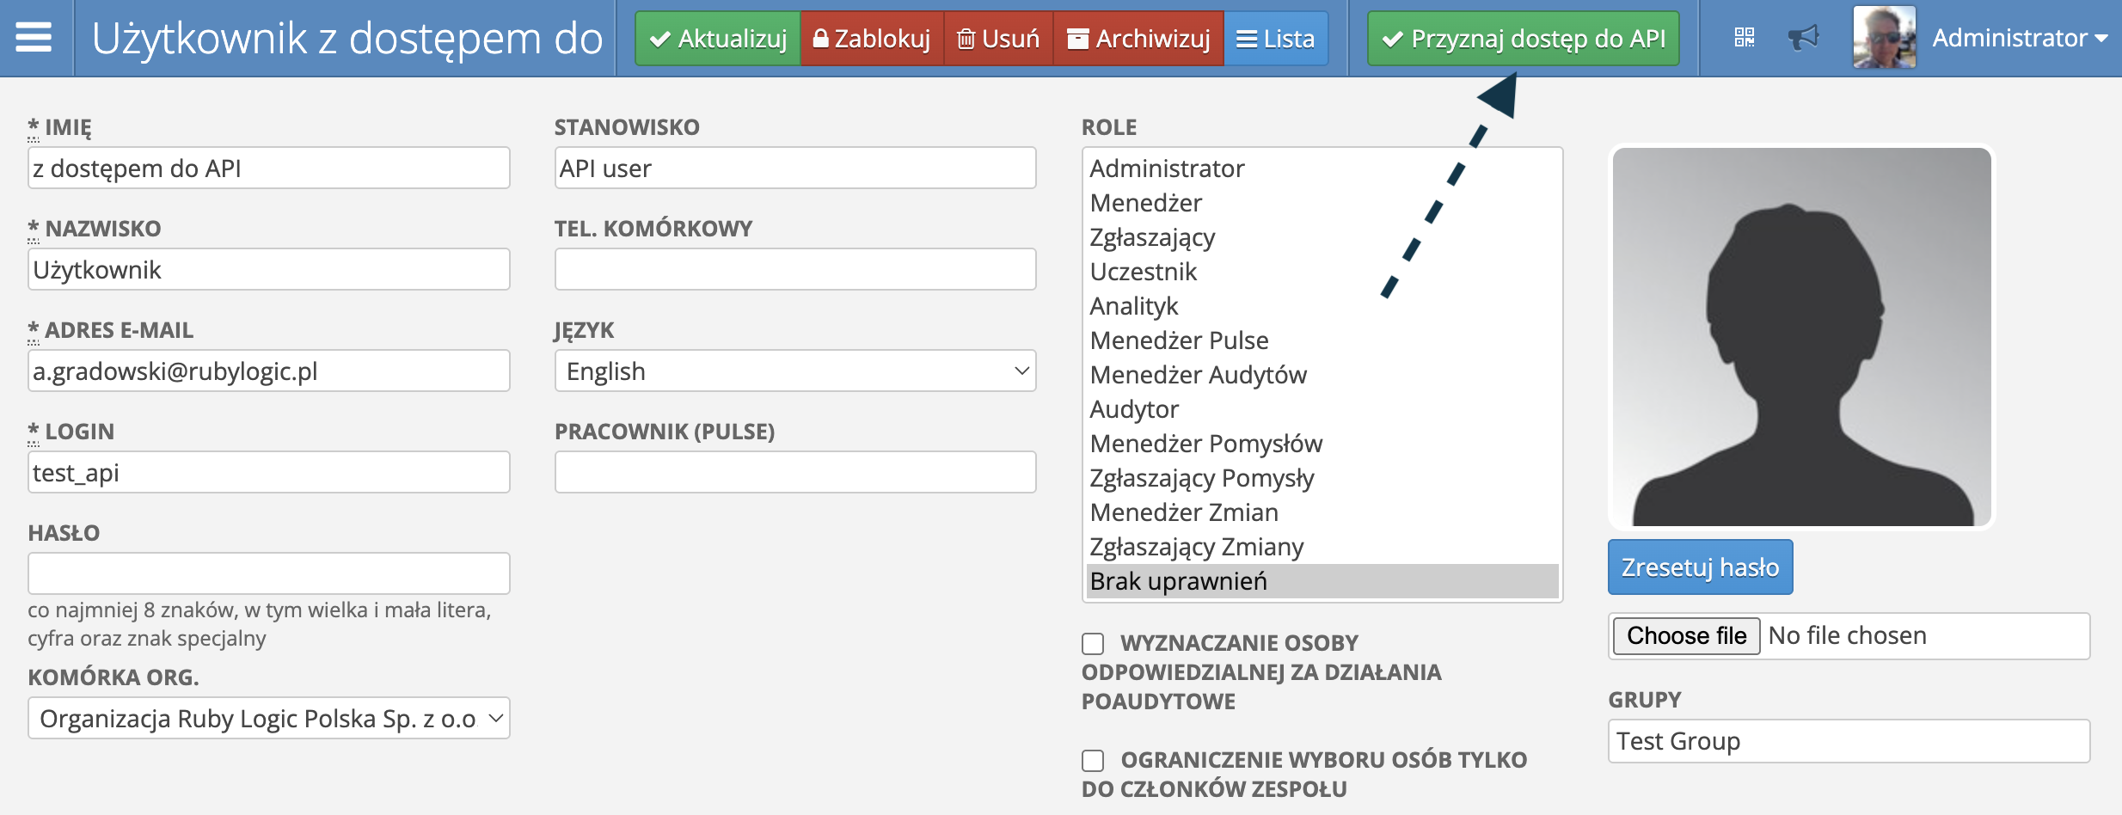This screenshot has width=2122, height=815.
Task: Click the user silhouette photo thumbnail
Action: tap(1801, 337)
